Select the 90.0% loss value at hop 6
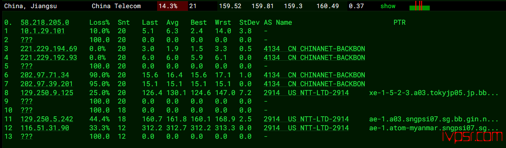This screenshot has width=506, height=148. pos(100,75)
